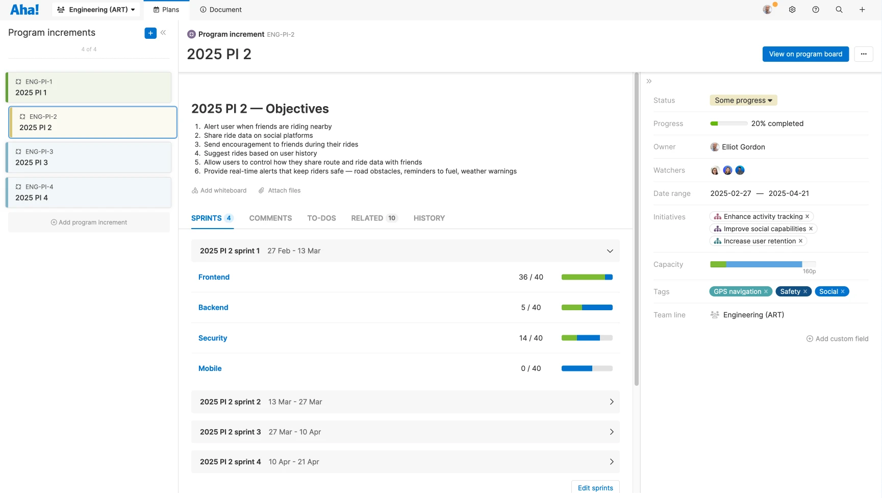This screenshot has width=882, height=498.
Task: Click the View on program board button
Action: click(805, 54)
